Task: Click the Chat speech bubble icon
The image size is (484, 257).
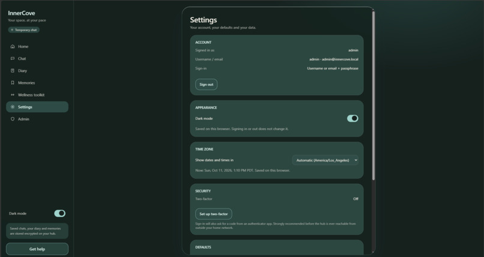Action: [x=13, y=59]
